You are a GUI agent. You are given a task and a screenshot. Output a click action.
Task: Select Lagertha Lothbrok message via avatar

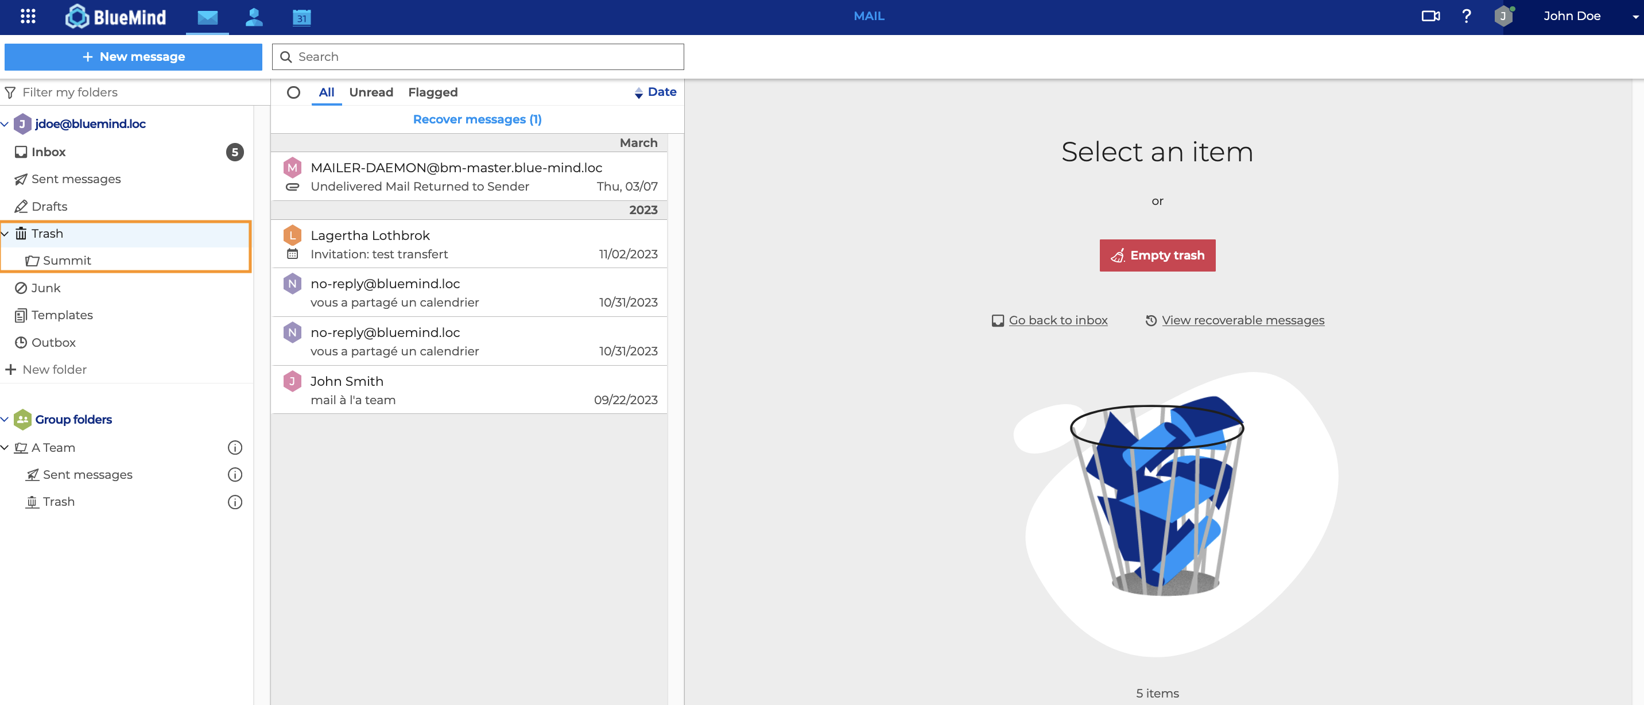[292, 235]
